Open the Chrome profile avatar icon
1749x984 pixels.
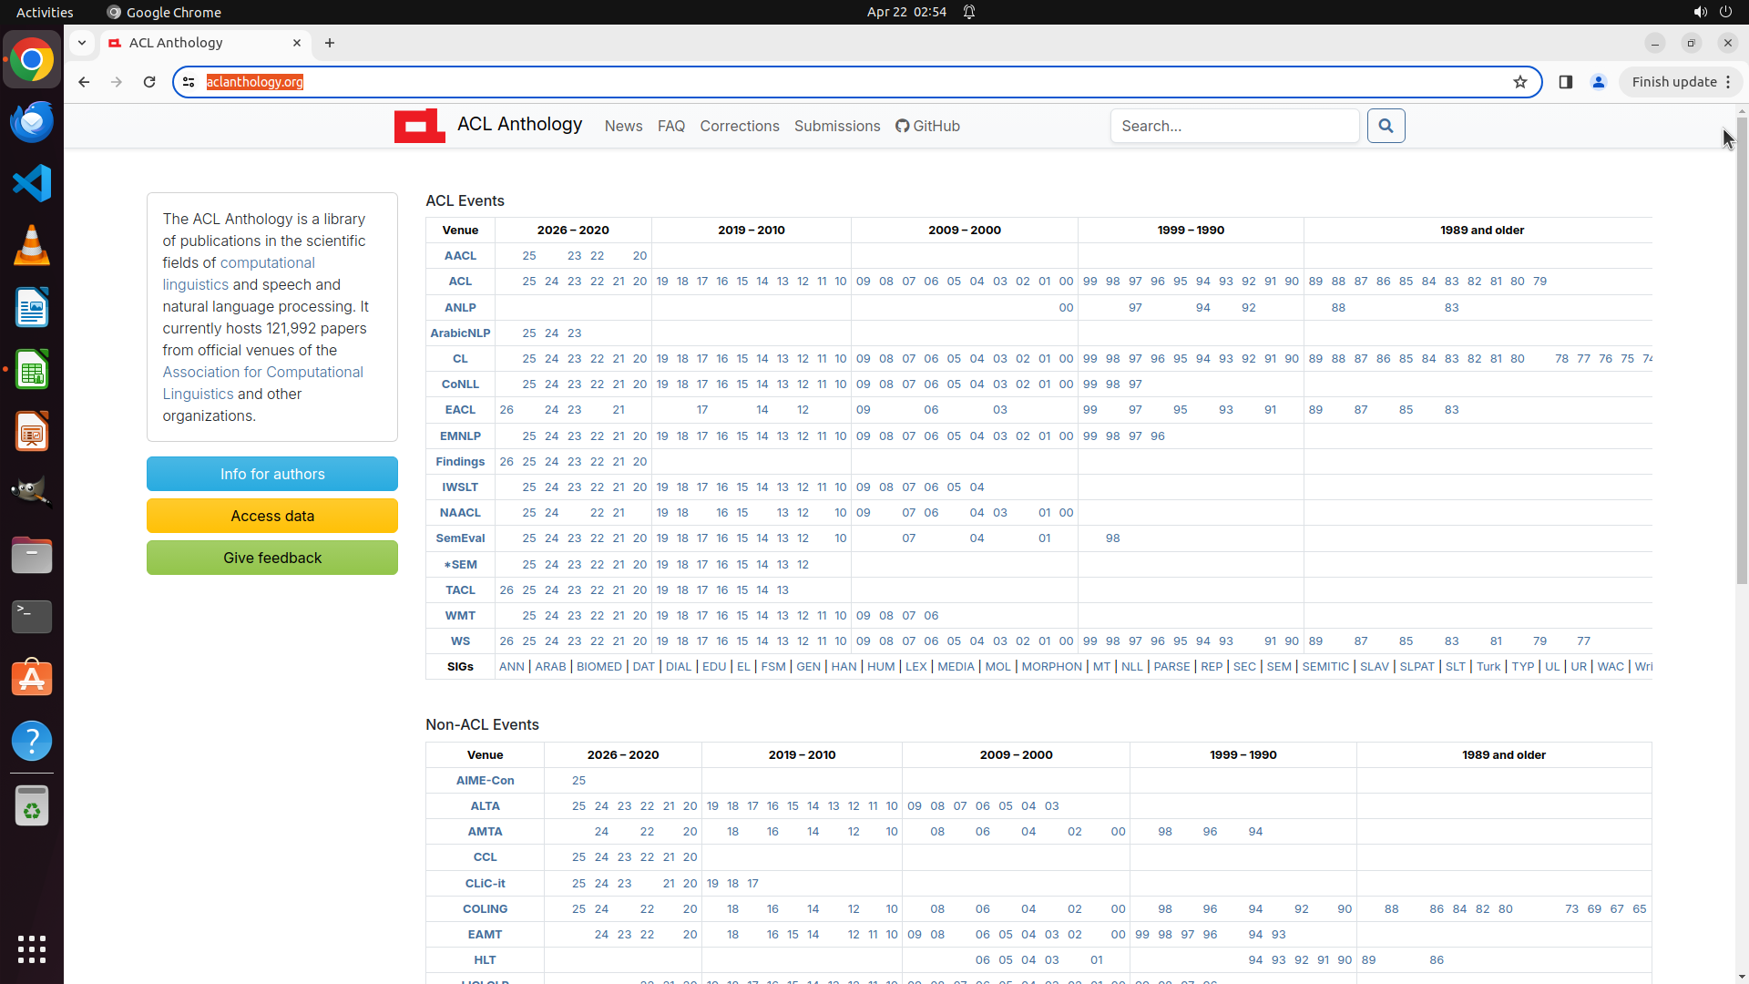coord(1598,82)
